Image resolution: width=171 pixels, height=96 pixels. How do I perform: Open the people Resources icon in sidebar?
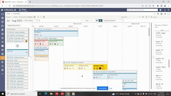click(2, 42)
